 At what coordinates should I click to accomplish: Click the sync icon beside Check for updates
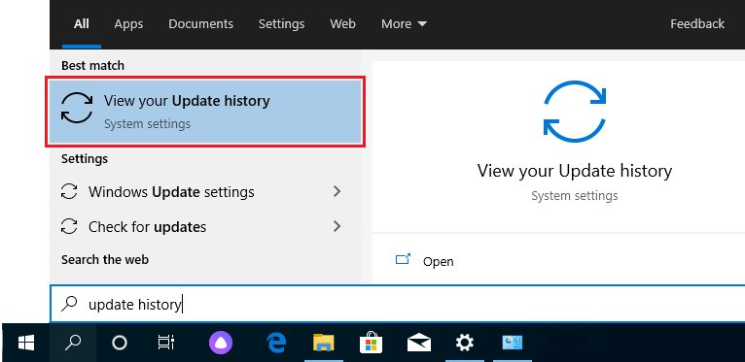click(x=69, y=227)
